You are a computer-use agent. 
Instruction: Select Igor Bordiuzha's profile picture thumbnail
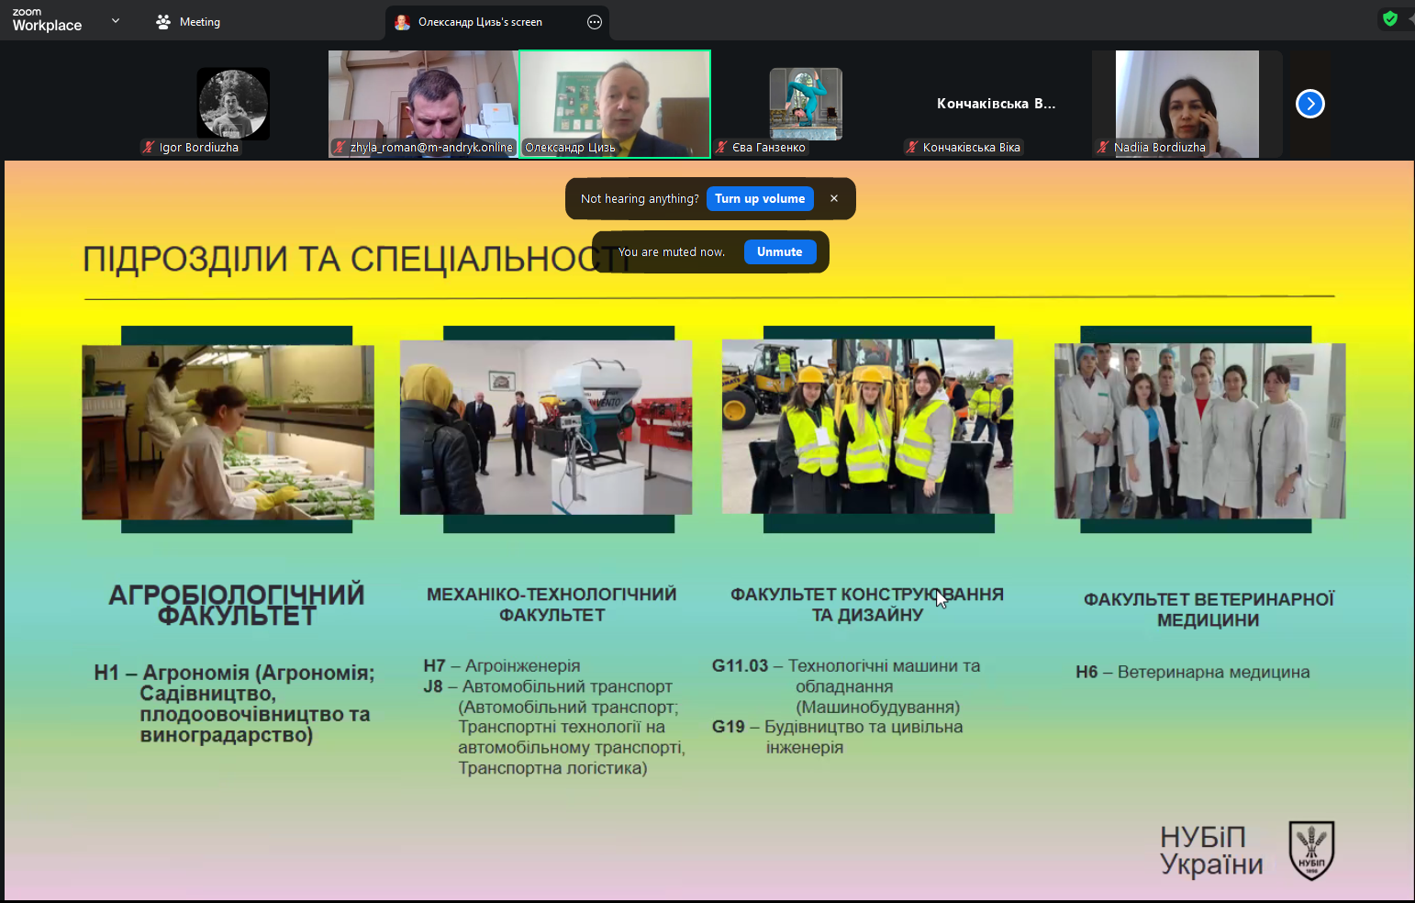(x=233, y=103)
